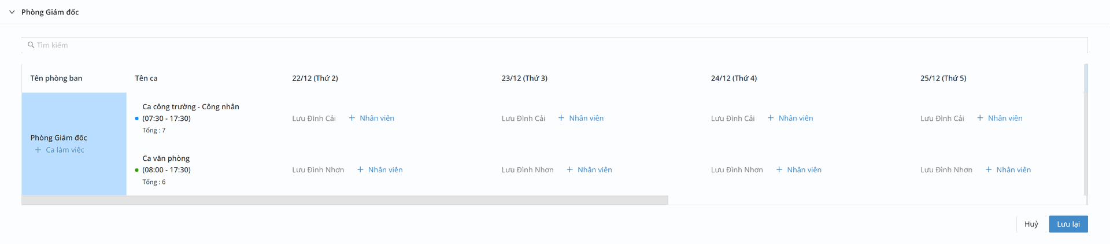The image size is (1110, 244).
Task: Select Lưu Đình Nhơn on 24/12
Action: (x=737, y=170)
